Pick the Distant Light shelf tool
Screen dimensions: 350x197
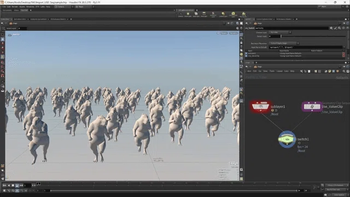tap(223, 15)
